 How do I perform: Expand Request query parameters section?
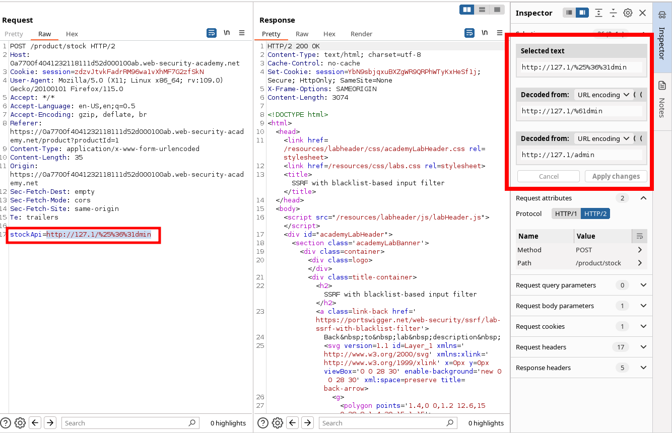point(643,285)
